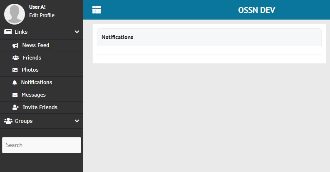Collapse the Links section with its chevron
The height and width of the screenshot is (172, 330).
[x=77, y=32]
